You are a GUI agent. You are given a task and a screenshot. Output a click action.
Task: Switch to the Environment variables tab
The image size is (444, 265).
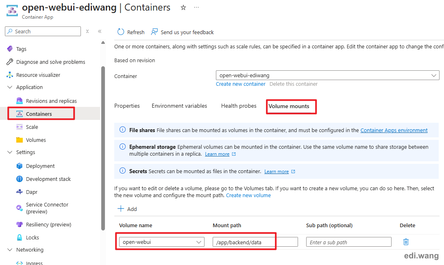pos(179,106)
